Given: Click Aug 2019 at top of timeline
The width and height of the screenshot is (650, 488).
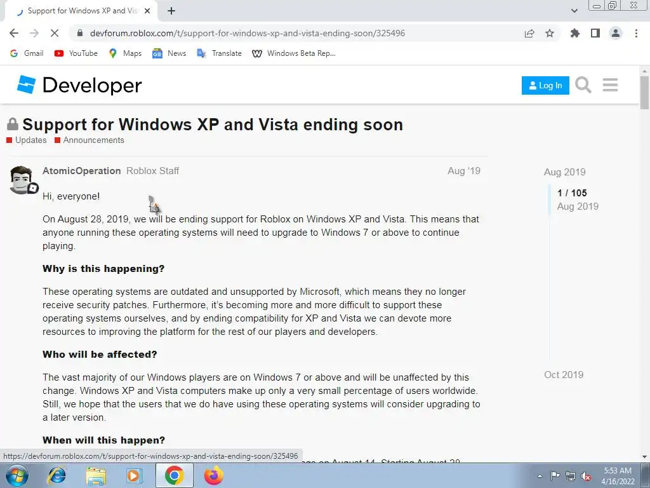Looking at the screenshot, I should click(564, 172).
